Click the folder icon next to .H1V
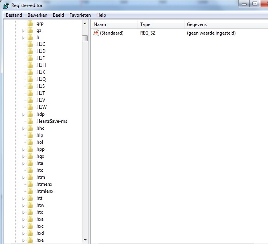The width and height of the screenshot is (268, 244). [30, 100]
